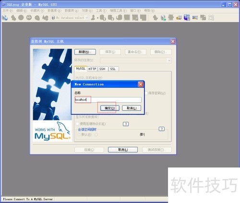Viewport: 240px width, 203px height.
Task: Click the blue monitor windows toolbar icon
Action: [187, 18]
